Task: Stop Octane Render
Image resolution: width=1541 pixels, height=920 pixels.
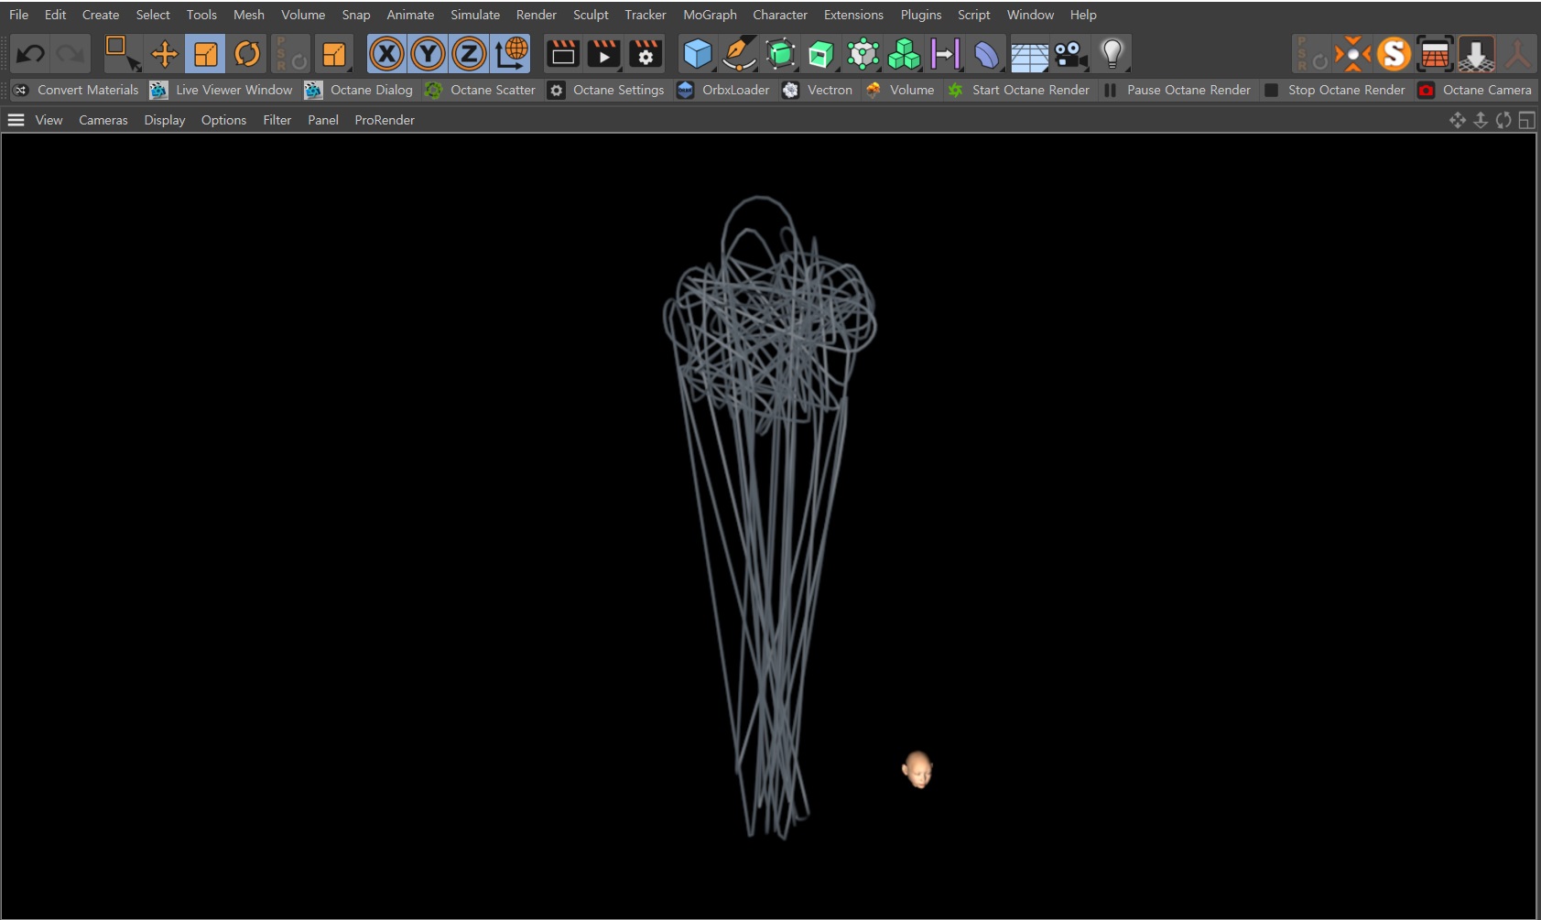Action: coord(1335,90)
